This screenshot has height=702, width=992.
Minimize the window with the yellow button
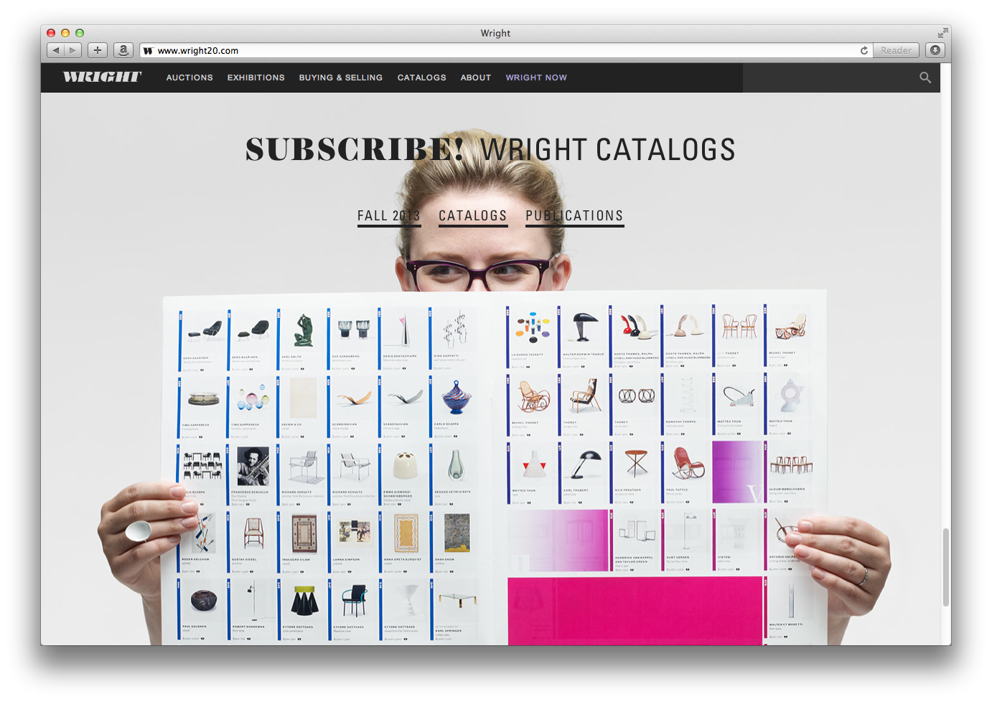click(x=65, y=33)
